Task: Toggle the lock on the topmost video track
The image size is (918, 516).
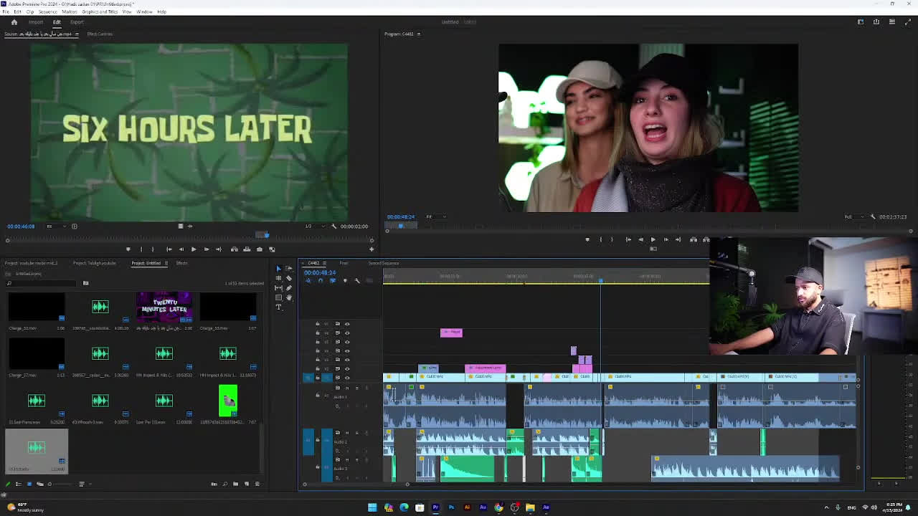Action: point(318,324)
